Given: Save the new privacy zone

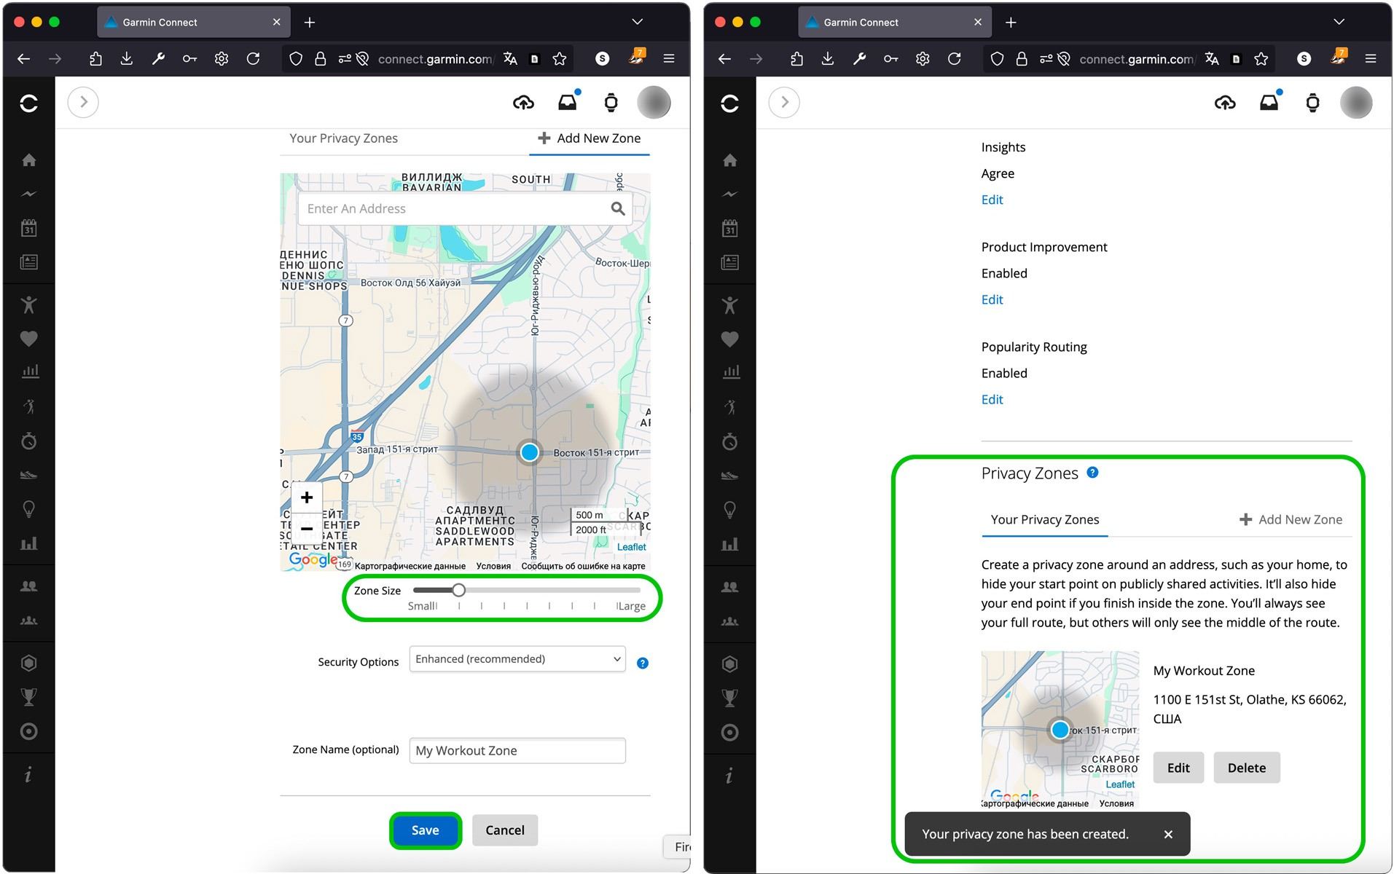Looking at the screenshot, I should [x=425, y=830].
